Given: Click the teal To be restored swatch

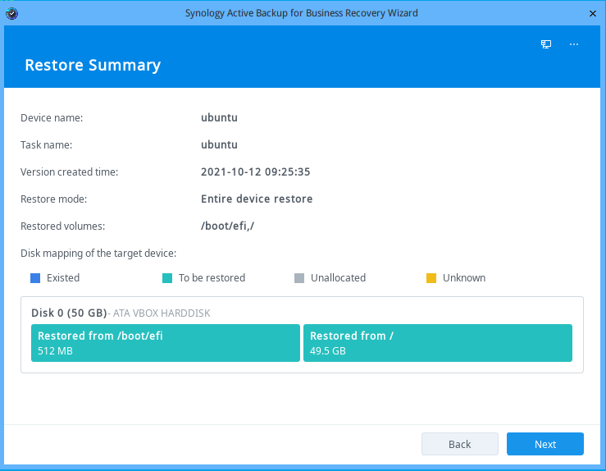Looking at the screenshot, I should 167,278.
